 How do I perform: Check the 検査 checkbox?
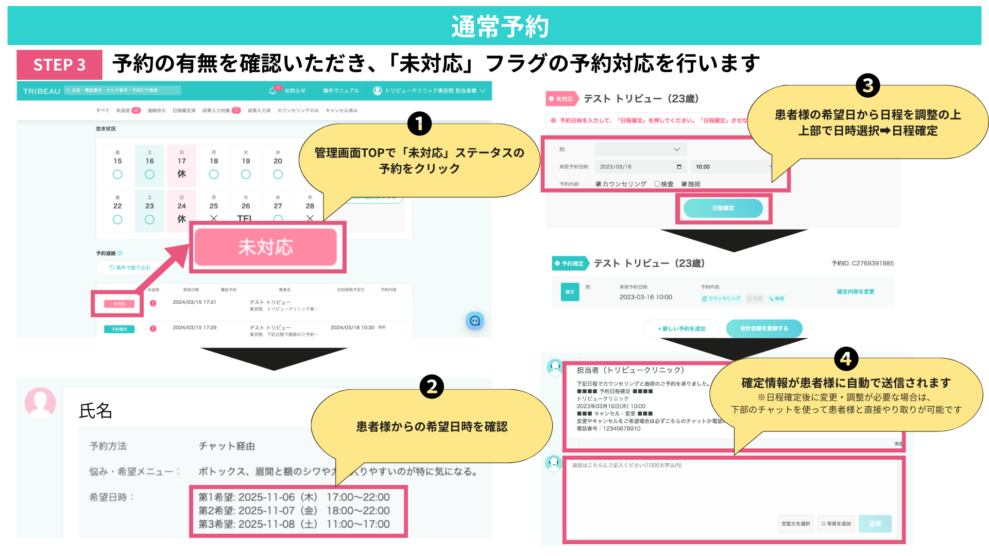(657, 184)
